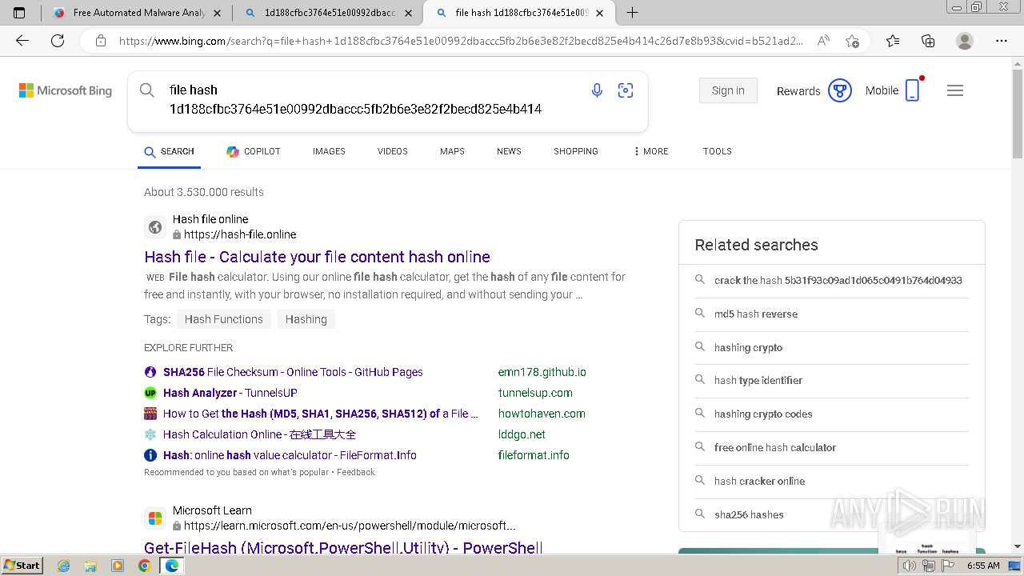Viewport: 1024px width, 576px height.
Task: Click the Microsoft Bing logo
Action: pyautogui.click(x=66, y=90)
